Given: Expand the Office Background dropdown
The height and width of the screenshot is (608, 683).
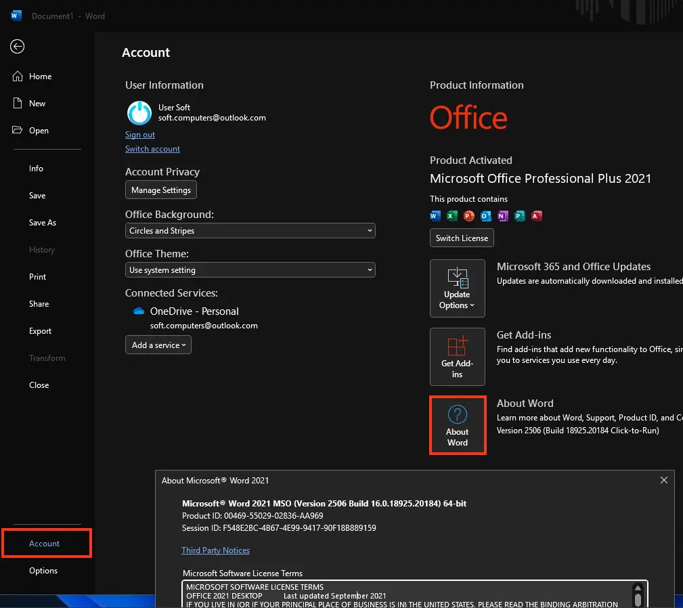Looking at the screenshot, I should 250,231.
